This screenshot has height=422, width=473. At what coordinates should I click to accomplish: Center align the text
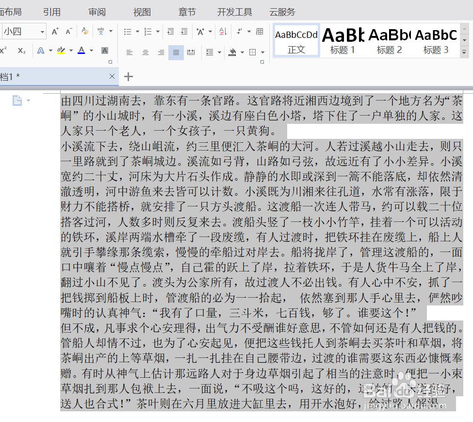click(x=146, y=52)
